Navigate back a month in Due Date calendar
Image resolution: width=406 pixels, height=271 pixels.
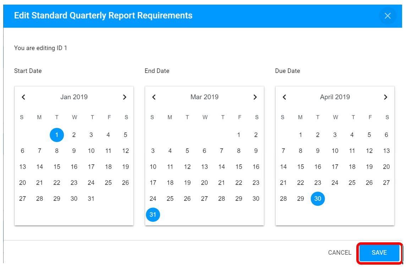[x=285, y=97]
